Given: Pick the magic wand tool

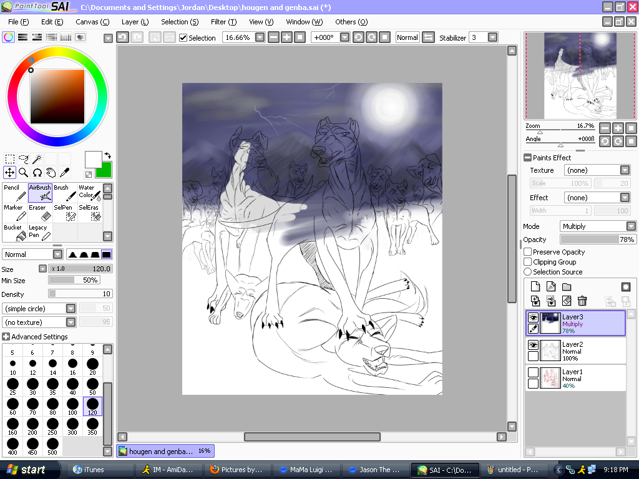Looking at the screenshot, I should (x=37, y=158).
